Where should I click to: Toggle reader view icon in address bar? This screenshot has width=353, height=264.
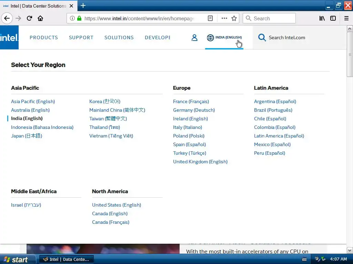pyautogui.click(x=210, y=19)
